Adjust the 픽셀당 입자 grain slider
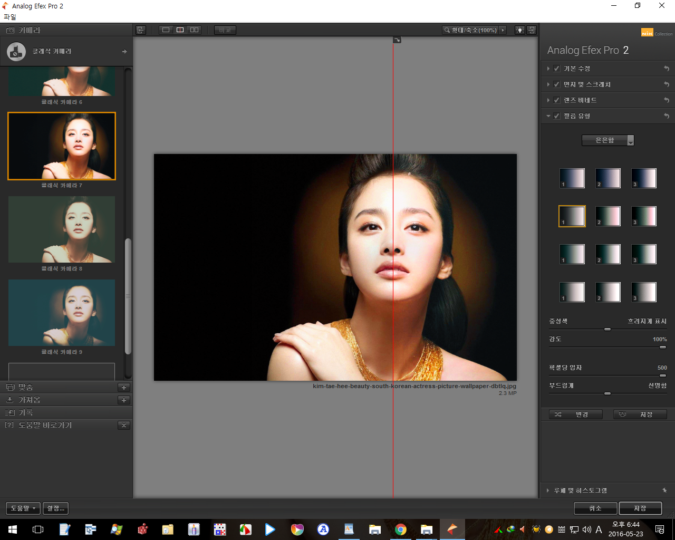The image size is (675, 540). [663, 375]
